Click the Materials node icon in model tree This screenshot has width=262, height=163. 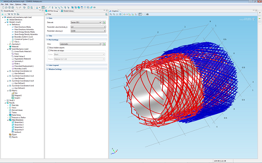pyautogui.click(x=10, y=47)
